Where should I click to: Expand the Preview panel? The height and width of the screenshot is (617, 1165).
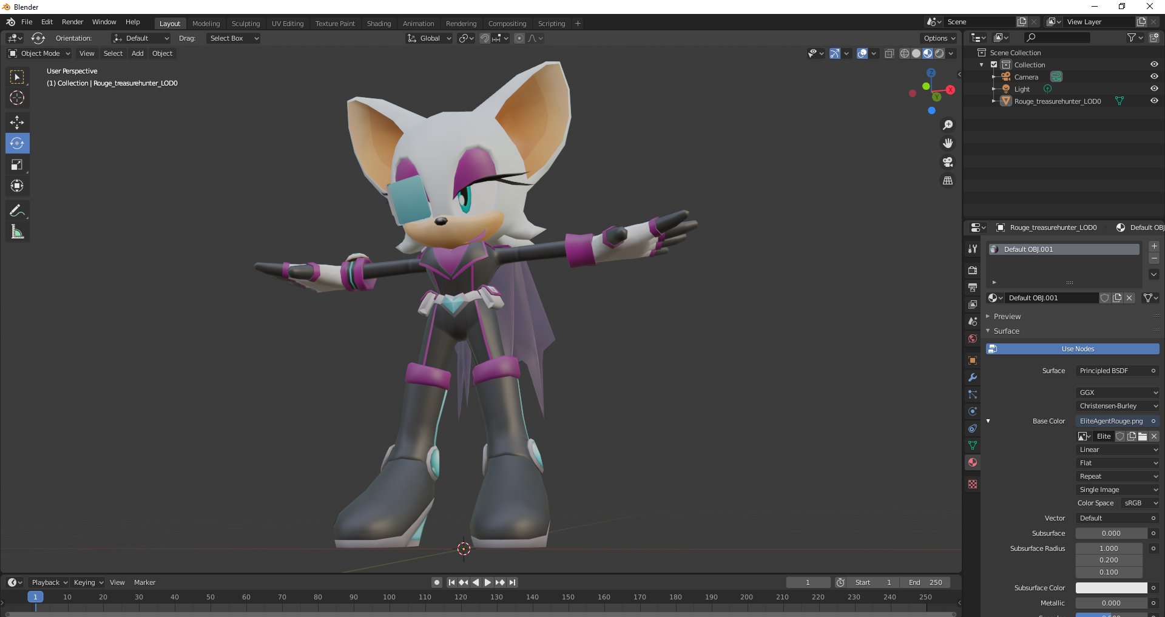1006,316
